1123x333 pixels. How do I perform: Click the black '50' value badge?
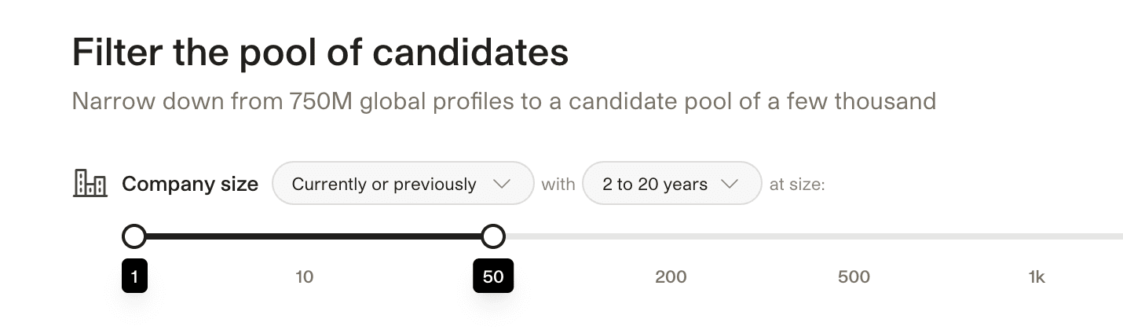click(492, 276)
